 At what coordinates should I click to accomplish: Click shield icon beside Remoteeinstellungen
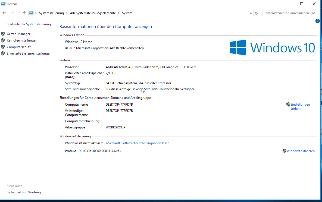point(3,40)
